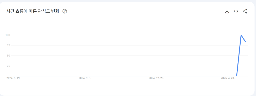Click the 2025. 4. 20. date label
Image resolution: width=256 pixels, height=96 pixels.
point(228,78)
